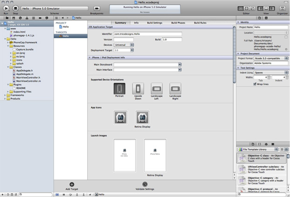This screenshot has width=290, height=197.
Task: Click the Run button in toolbar
Action: coord(6,8)
